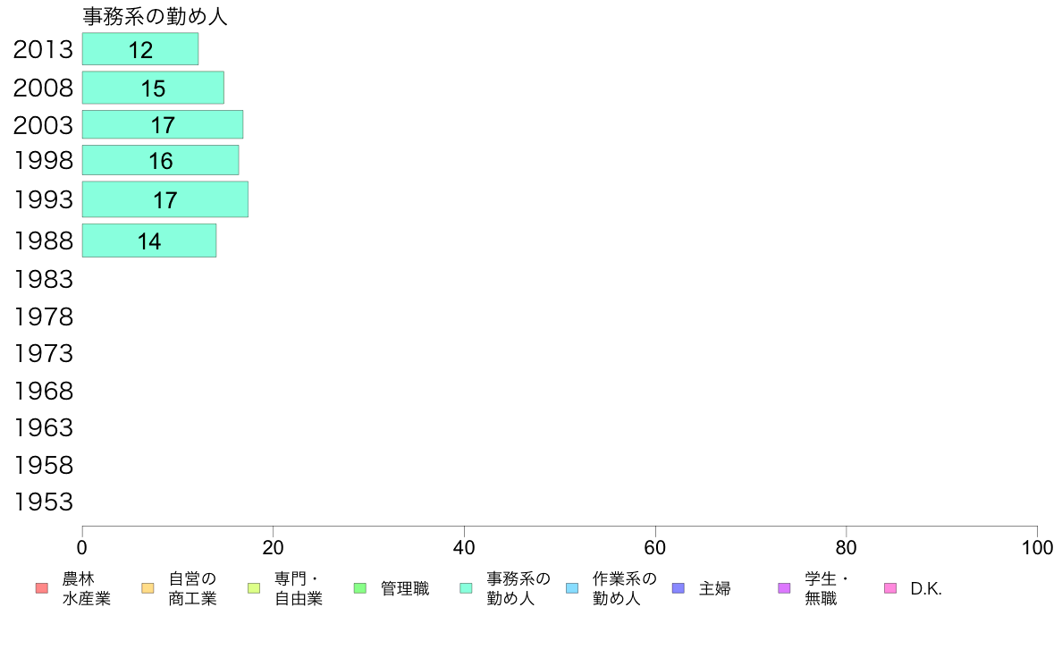This screenshot has height=658, width=1062.
Task: Click the D.K. pink legend swatch
Action: tap(890, 588)
